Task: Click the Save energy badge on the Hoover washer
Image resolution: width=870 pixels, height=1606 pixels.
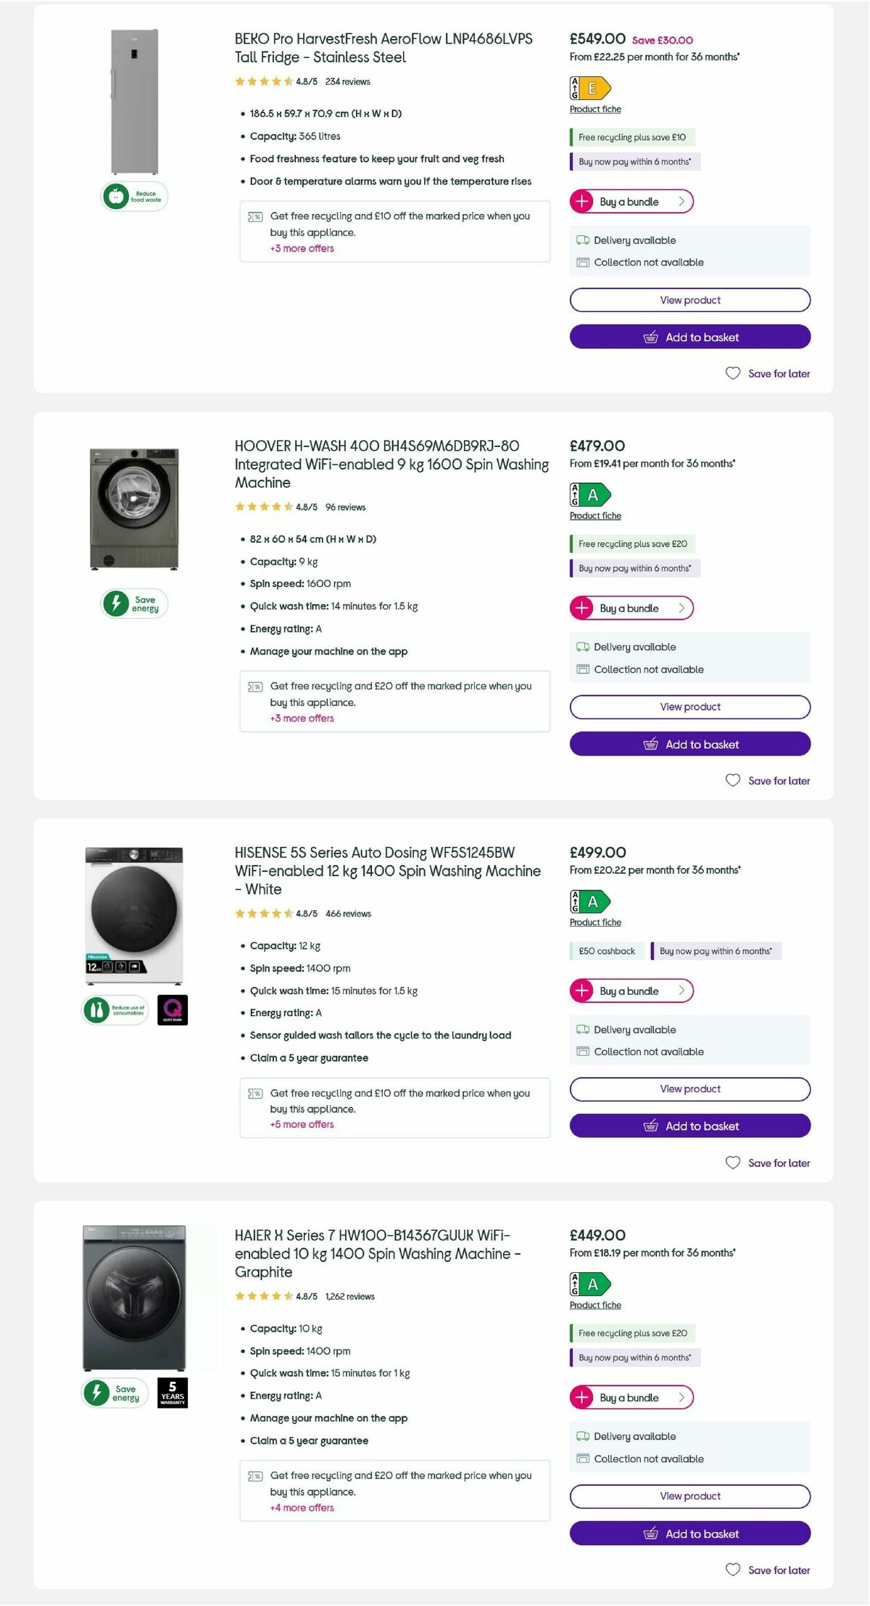Action: [134, 603]
